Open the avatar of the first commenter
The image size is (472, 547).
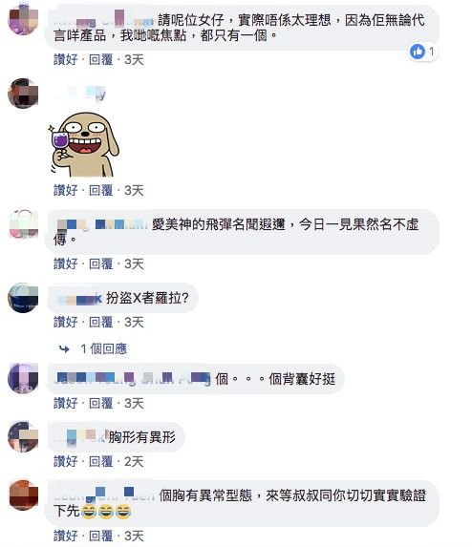point(23,19)
